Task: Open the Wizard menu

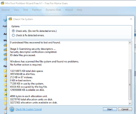Action: (69, 10)
